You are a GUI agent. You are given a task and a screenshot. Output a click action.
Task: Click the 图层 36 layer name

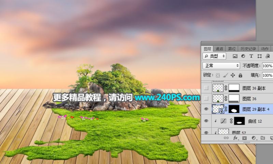tap(249, 99)
